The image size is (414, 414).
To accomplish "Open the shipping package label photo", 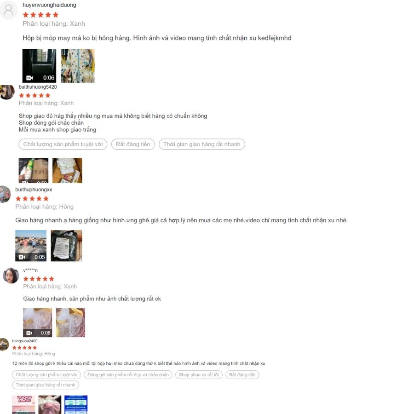I will point(66,246).
